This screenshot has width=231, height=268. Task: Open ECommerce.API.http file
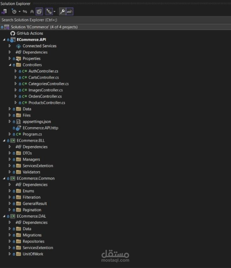click(40, 128)
